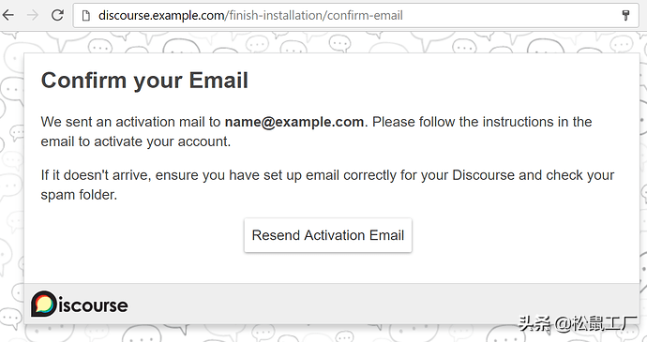
Task: Click the Discourse speech bubble logo icon
Action: tap(43, 304)
